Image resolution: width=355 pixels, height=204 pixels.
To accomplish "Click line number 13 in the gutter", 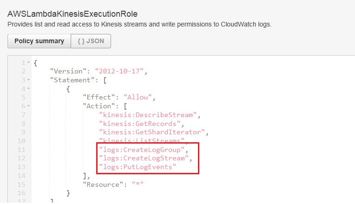I will (x=21, y=167).
